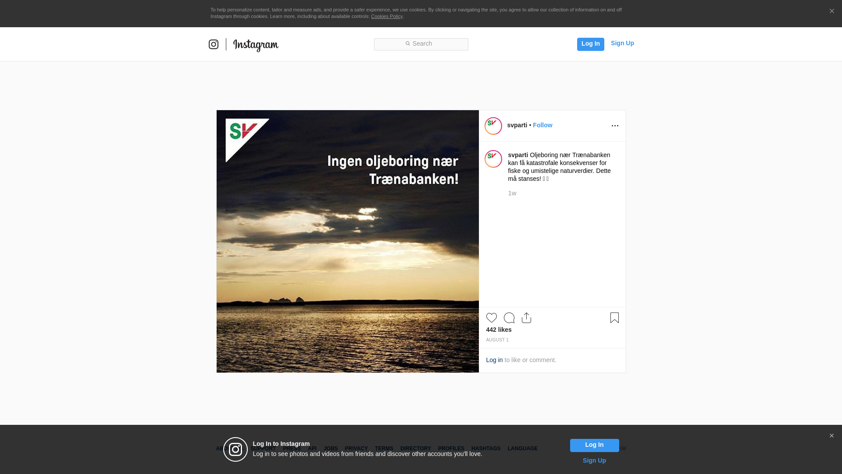Open the Instagram wordmark logo
This screenshot has height=474, width=842.
tap(256, 45)
